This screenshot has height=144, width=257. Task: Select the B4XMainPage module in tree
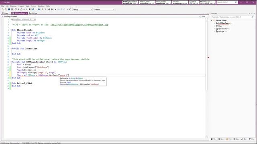[223, 23]
